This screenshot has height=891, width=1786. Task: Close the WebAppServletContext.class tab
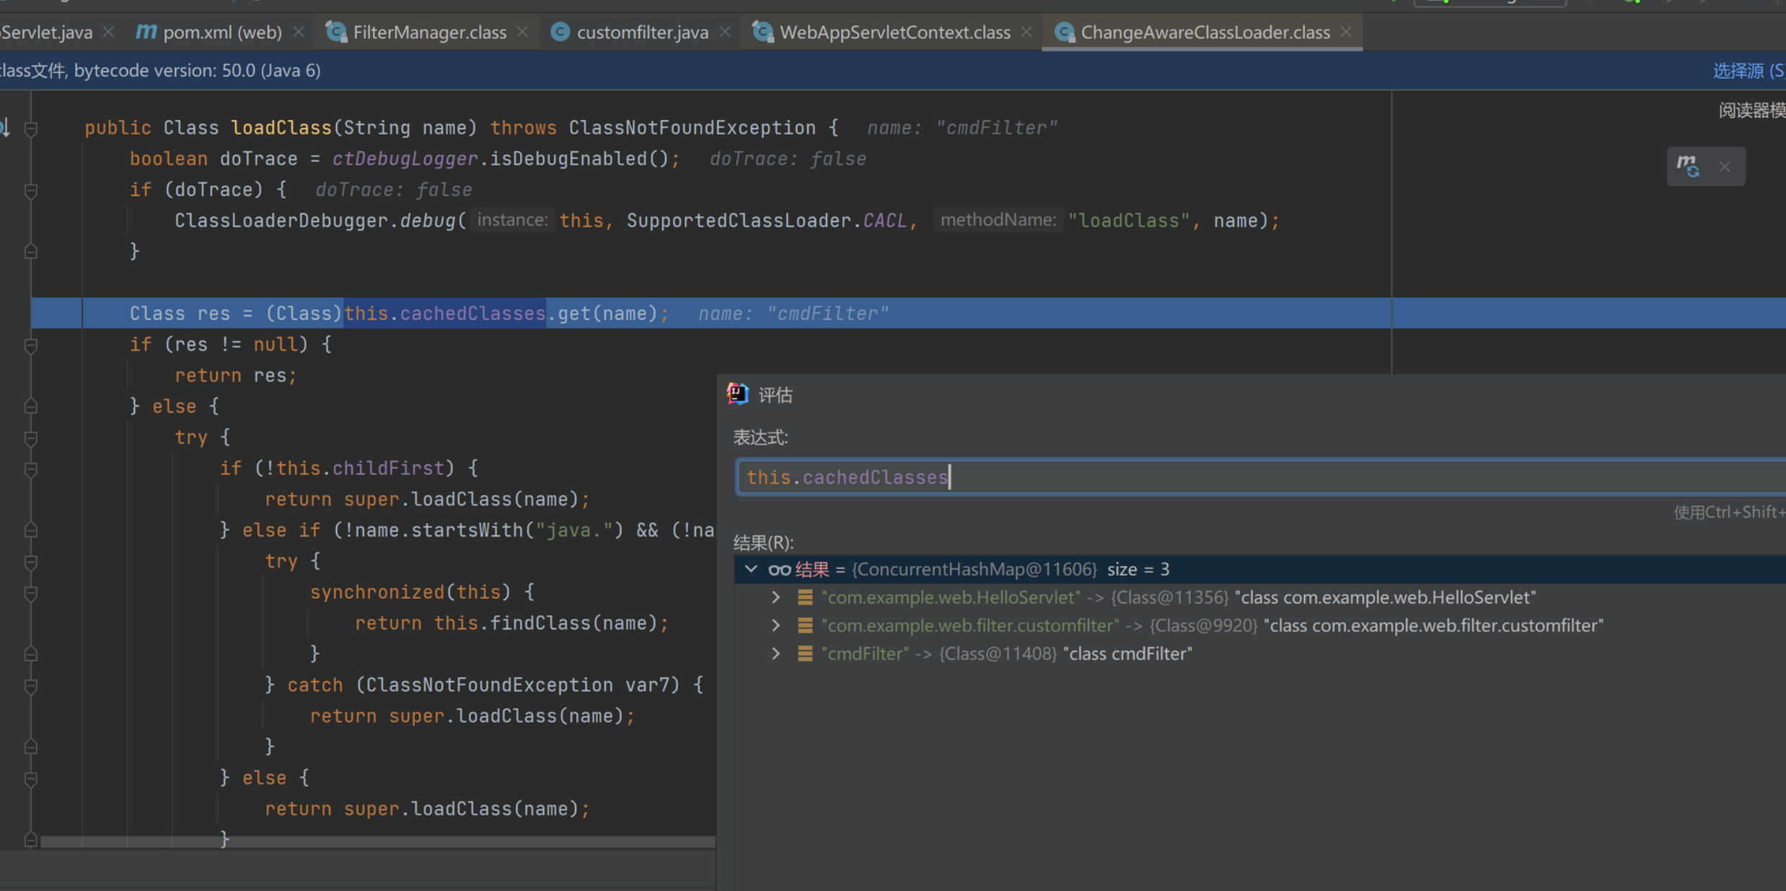click(1026, 32)
